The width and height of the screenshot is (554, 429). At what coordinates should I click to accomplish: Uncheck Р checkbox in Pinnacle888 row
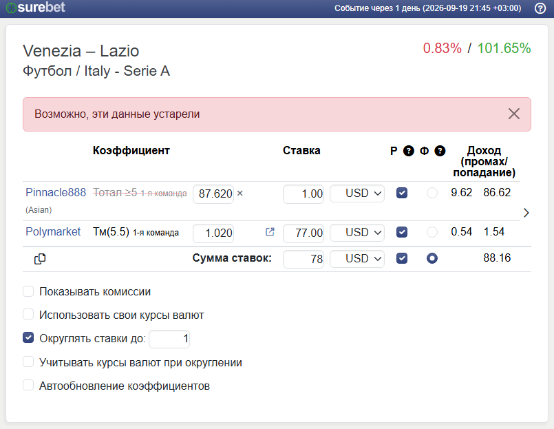pyautogui.click(x=402, y=193)
